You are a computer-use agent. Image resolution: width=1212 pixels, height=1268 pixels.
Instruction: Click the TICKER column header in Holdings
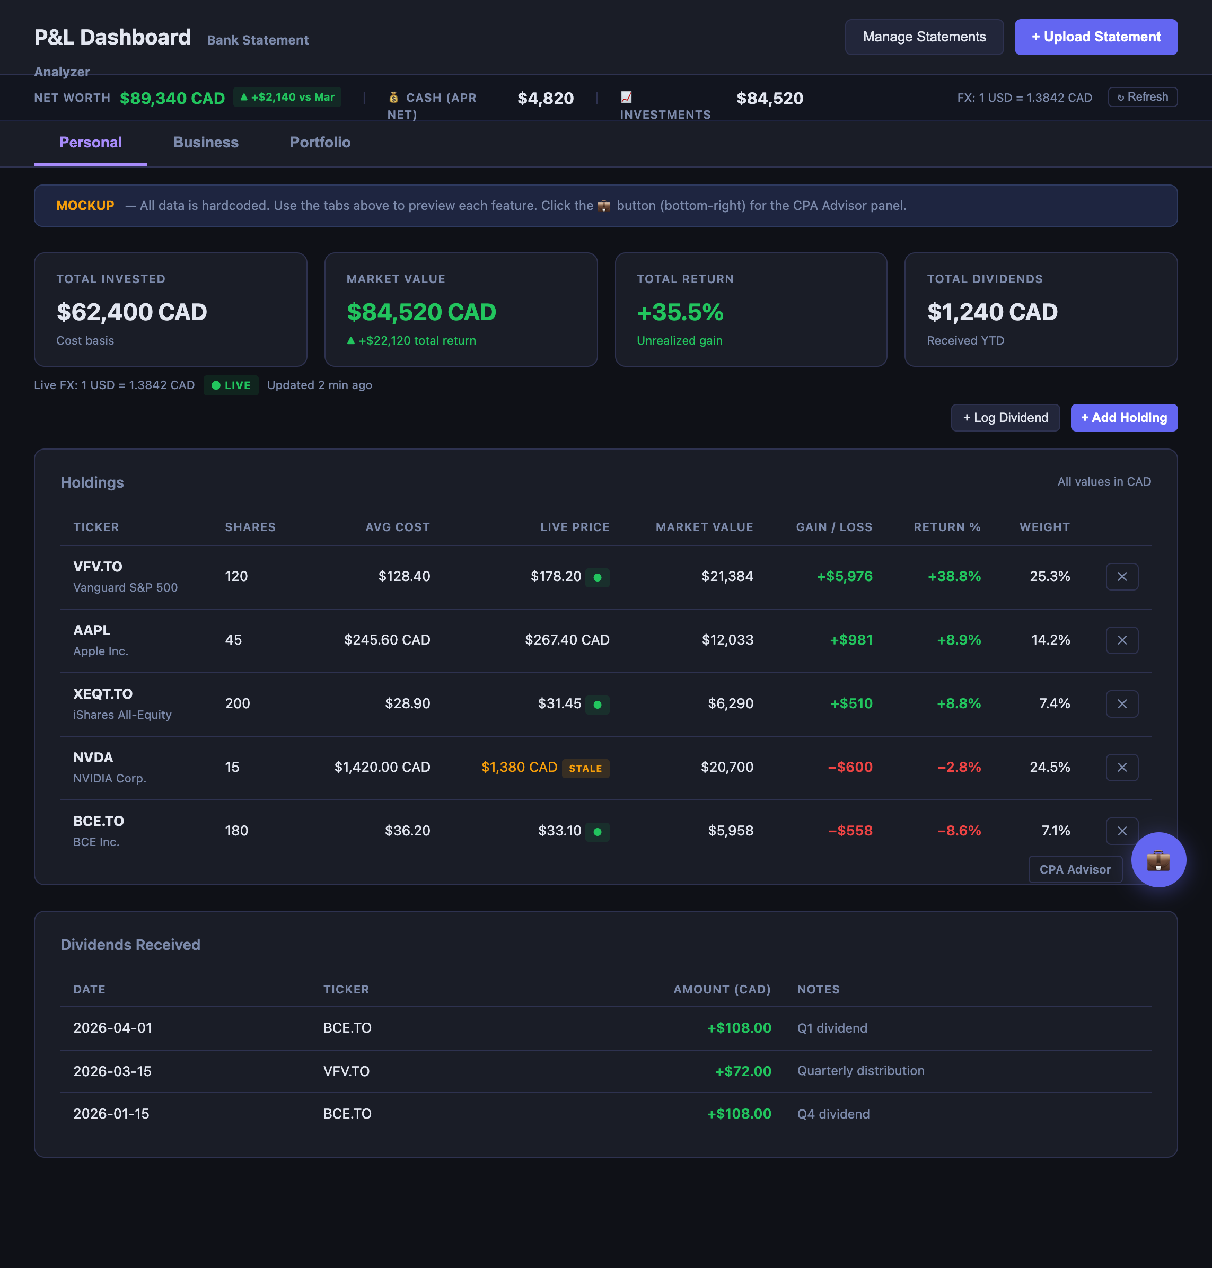96,527
